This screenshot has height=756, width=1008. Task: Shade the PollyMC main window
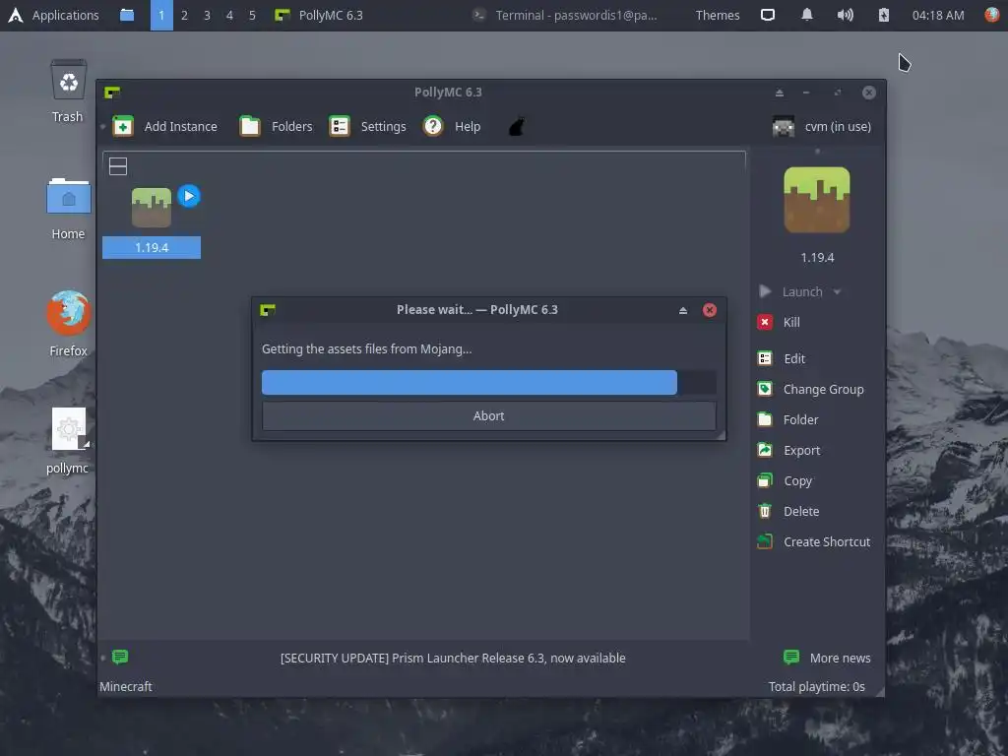click(x=780, y=93)
